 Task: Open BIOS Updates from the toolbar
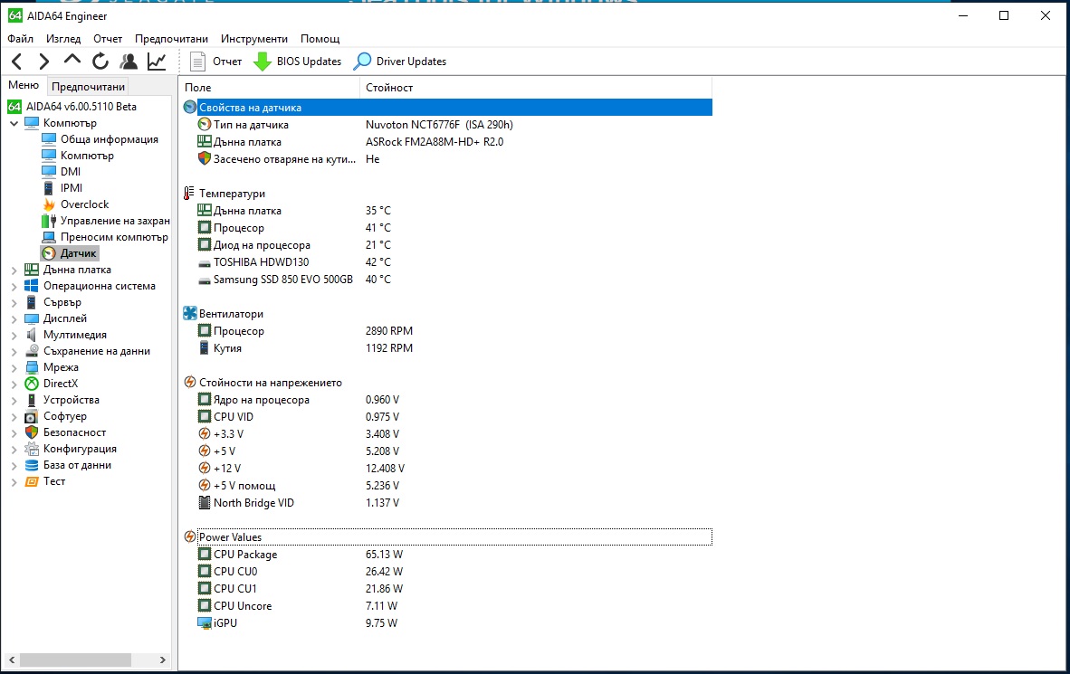[x=297, y=62]
